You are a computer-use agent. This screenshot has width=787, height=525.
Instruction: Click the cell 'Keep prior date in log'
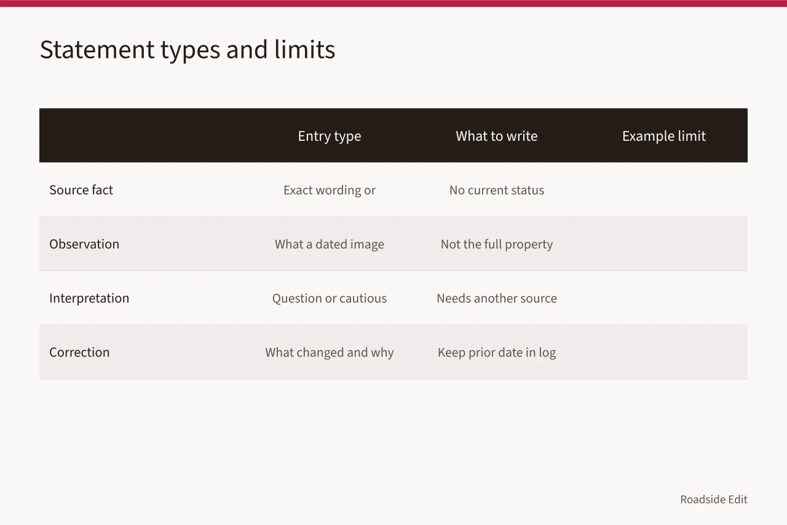[497, 352]
